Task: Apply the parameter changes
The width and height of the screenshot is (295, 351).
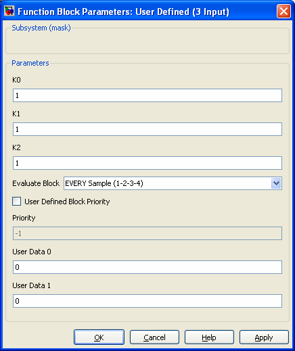Action: (264, 337)
